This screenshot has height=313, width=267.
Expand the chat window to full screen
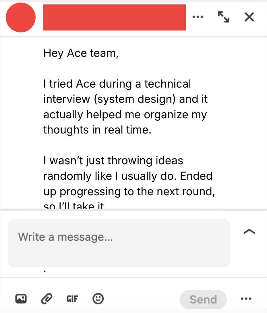(223, 17)
